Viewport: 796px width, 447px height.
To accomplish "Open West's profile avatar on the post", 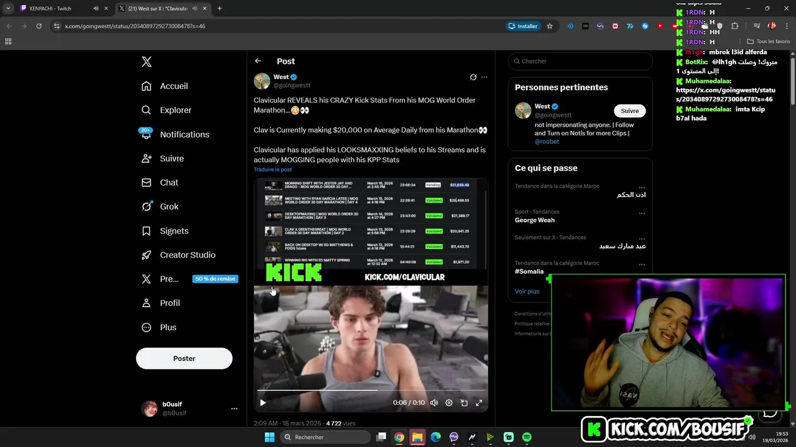I will 262,81.
